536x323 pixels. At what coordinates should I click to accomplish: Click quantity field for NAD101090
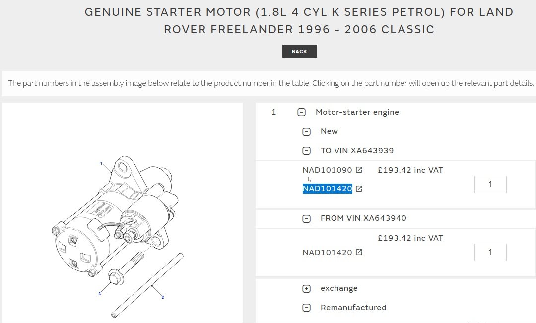[490, 184]
